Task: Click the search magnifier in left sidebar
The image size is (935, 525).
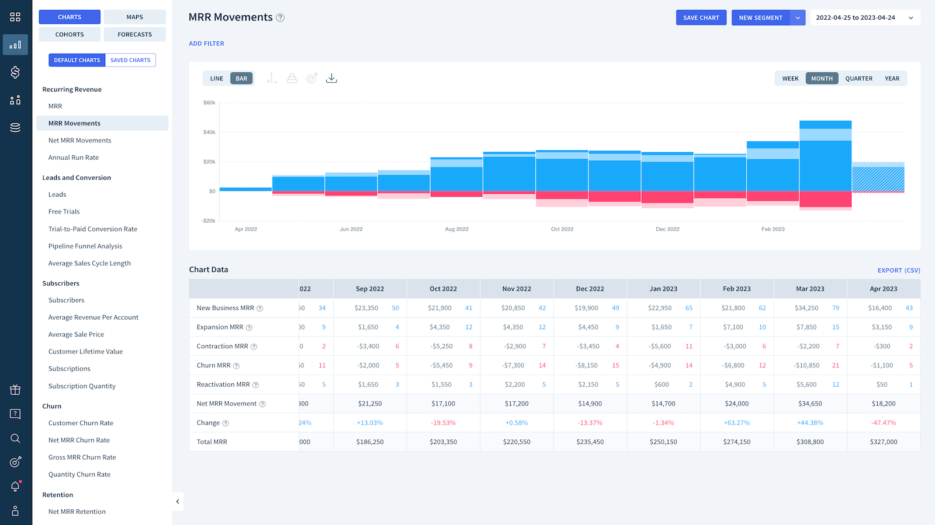Action: tap(15, 439)
